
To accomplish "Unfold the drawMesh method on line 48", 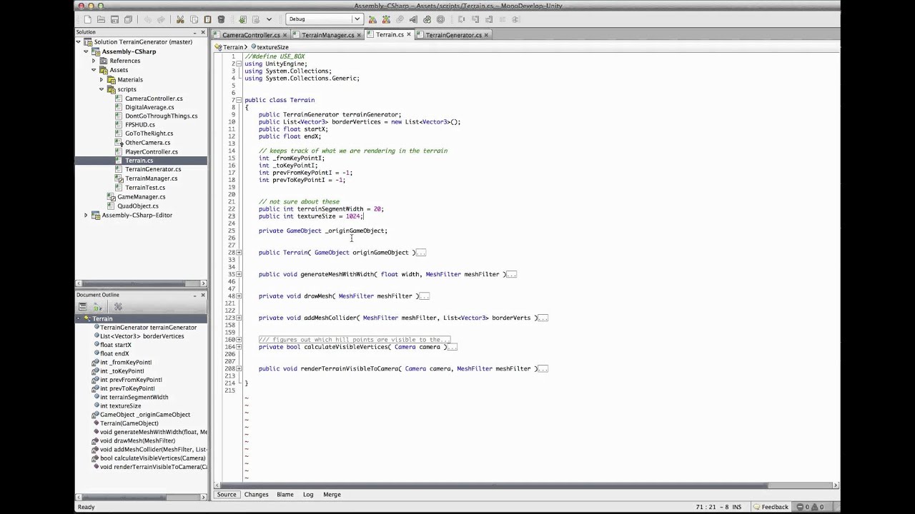I will [239, 296].
